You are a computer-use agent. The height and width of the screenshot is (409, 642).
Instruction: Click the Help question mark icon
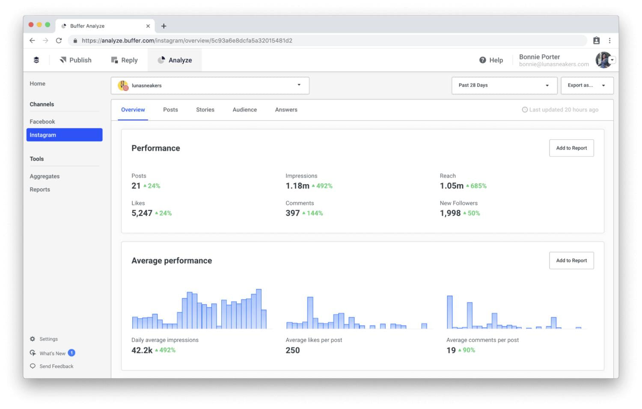click(x=482, y=60)
